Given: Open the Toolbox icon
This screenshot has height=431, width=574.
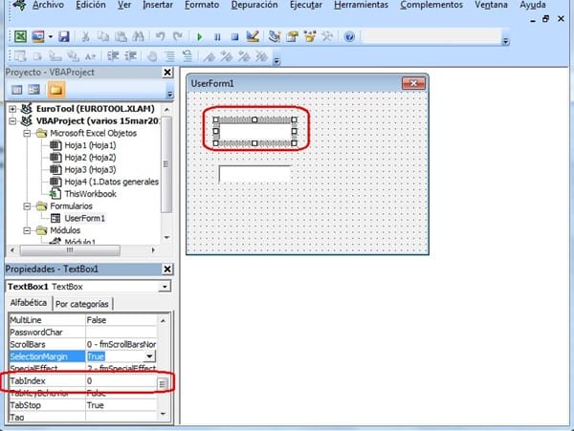Looking at the screenshot, I should pos(327,36).
